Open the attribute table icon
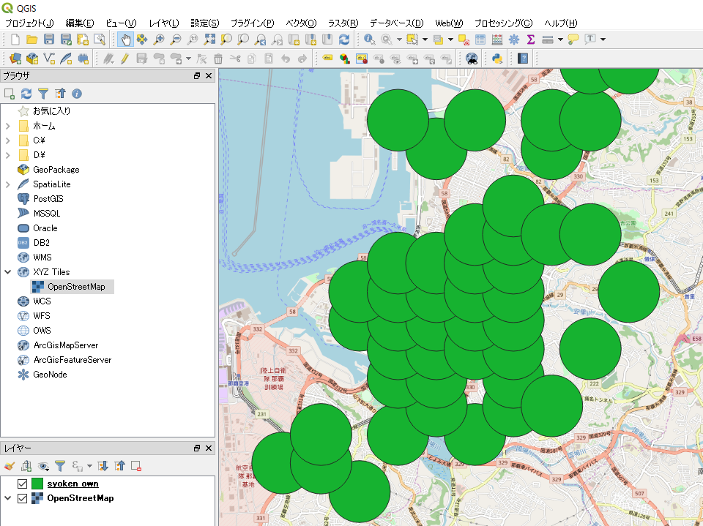This screenshot has width=703, height=526. point(480,39)
